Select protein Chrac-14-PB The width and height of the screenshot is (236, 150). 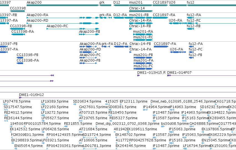tap(131, 47)
